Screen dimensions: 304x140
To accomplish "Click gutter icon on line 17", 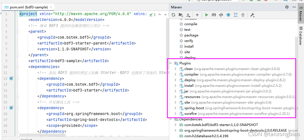I will [x=11, y=108].
